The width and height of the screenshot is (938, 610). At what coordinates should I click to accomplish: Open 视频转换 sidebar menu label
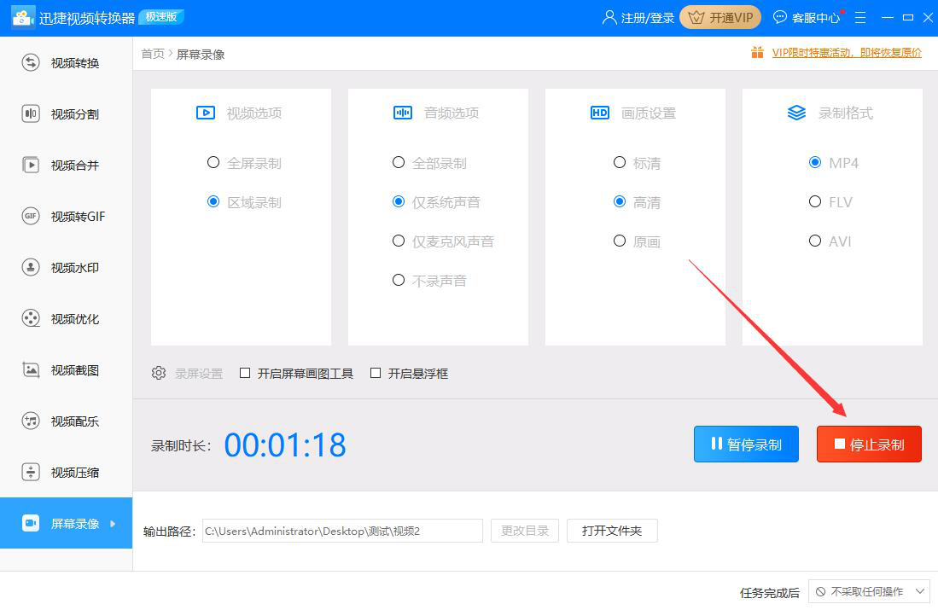point(75,63)
